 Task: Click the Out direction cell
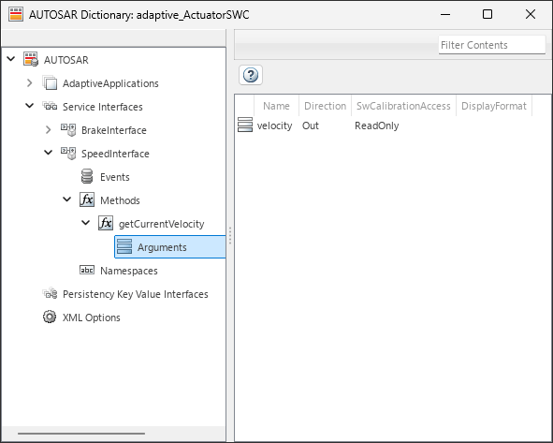click(x=311, y=126)
